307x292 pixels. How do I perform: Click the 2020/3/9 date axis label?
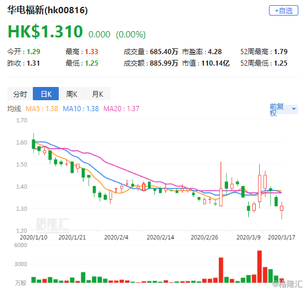(x=248, y=237)
